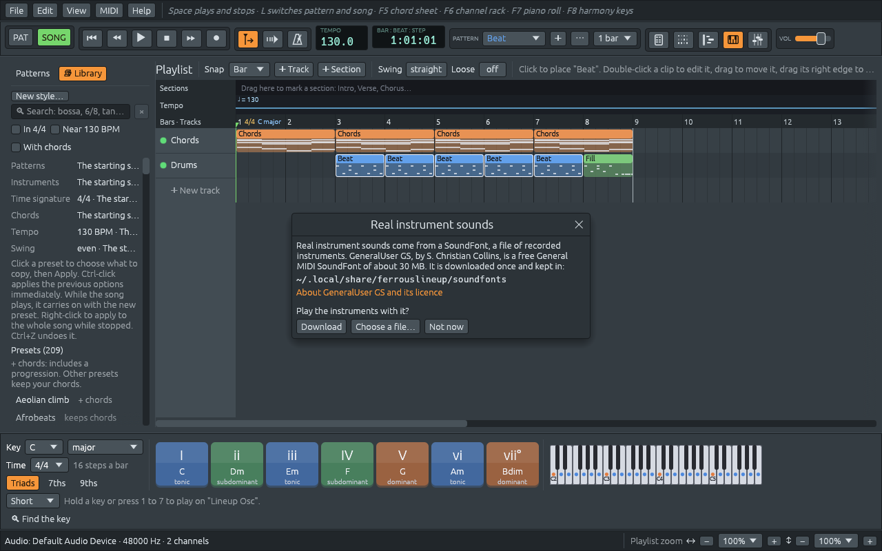Viewport: 882px width, 551px height.
Task: Stop playback with the square Stop button
Action: 166,39
